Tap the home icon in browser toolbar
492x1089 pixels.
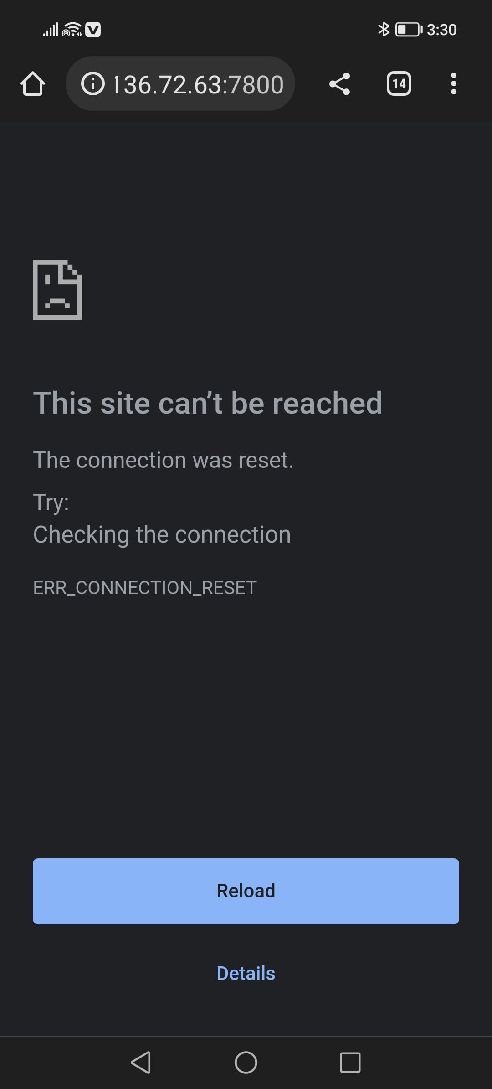pos(33,84)
